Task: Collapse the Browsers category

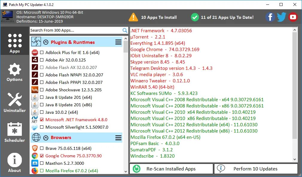Action: (46, 138)
